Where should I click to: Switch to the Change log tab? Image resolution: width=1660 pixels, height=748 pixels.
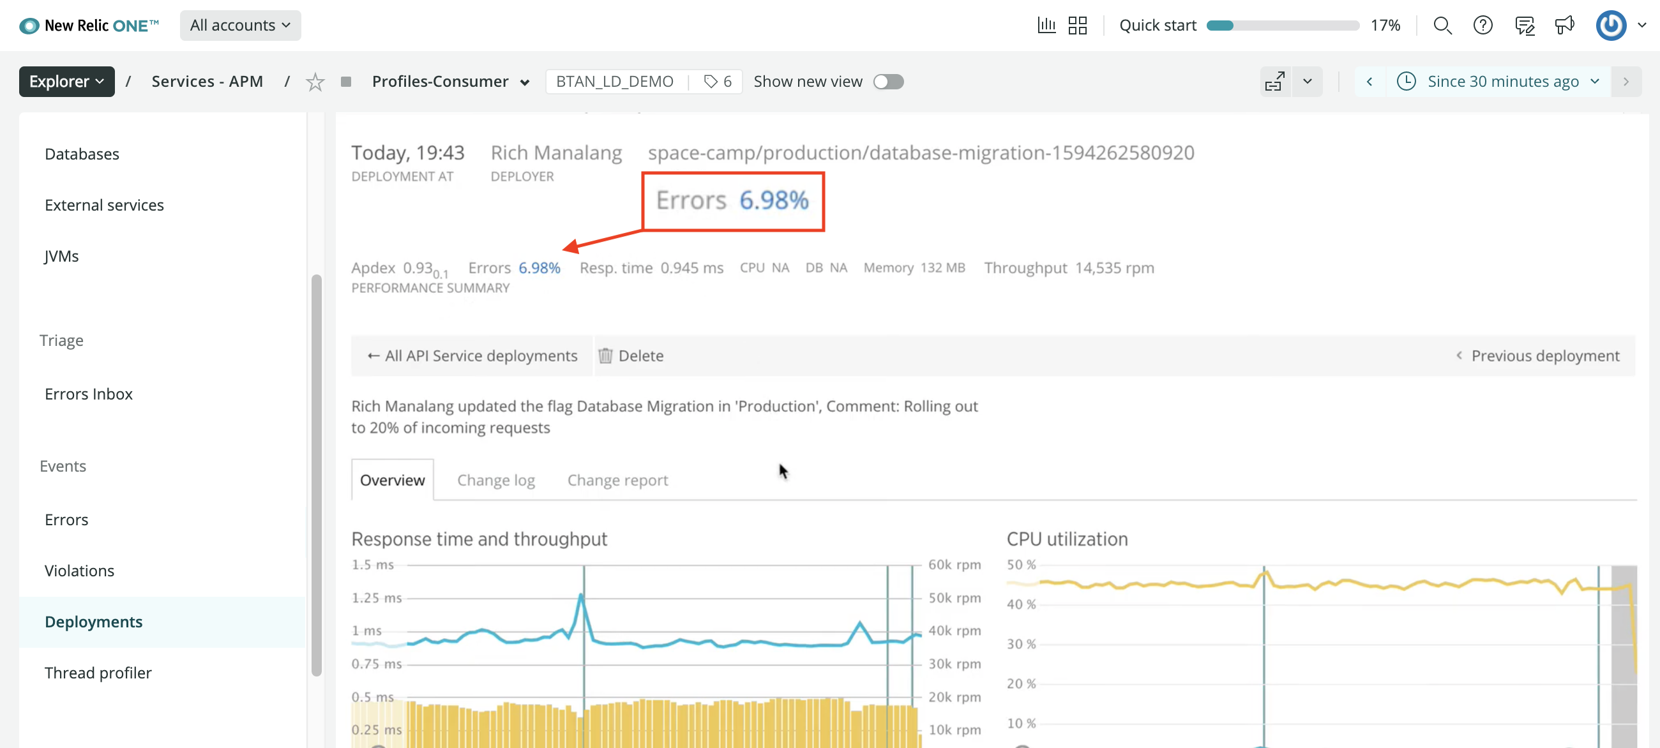click(495, 479)
